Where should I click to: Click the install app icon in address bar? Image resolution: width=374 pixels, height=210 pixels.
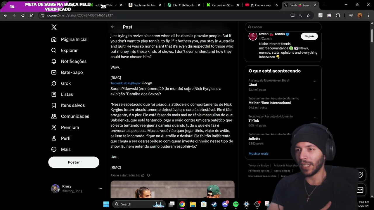292,15
